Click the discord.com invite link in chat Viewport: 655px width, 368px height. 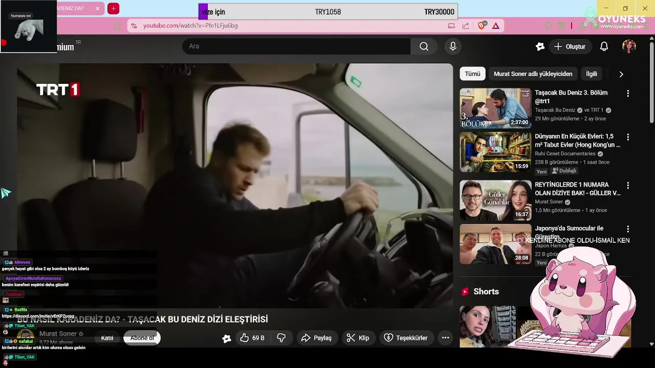tap(38, 316)
